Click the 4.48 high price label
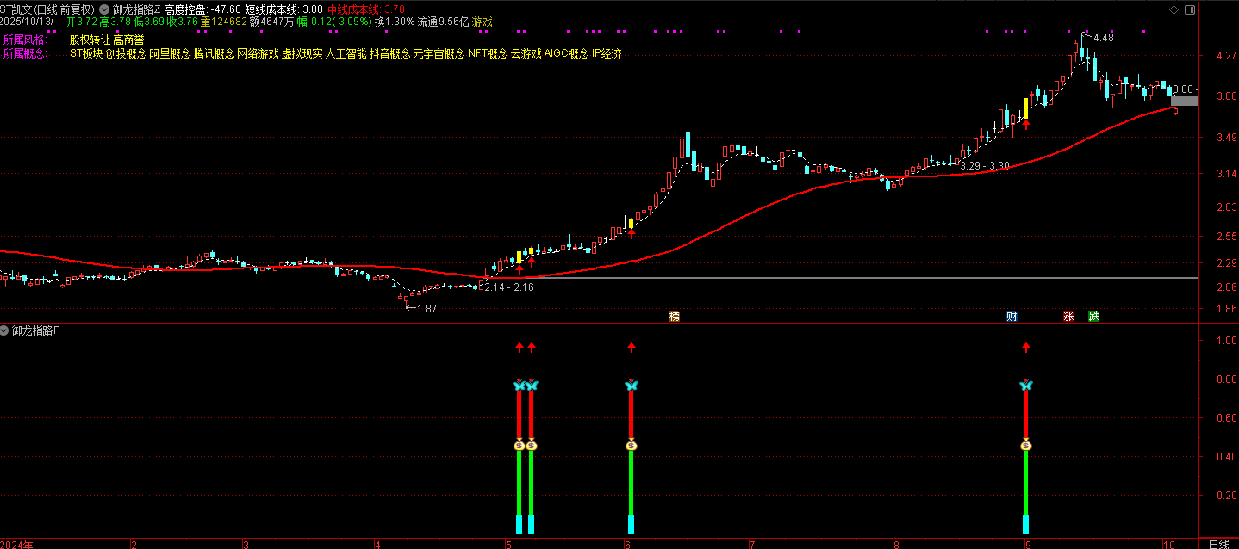The image size is (1239, 549). tap(1103, 38)
